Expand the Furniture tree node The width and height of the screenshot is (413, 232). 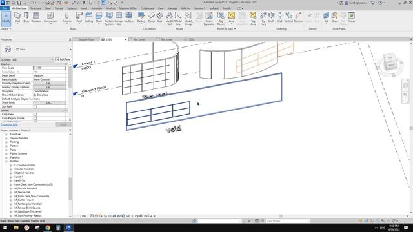click(6, 134)
